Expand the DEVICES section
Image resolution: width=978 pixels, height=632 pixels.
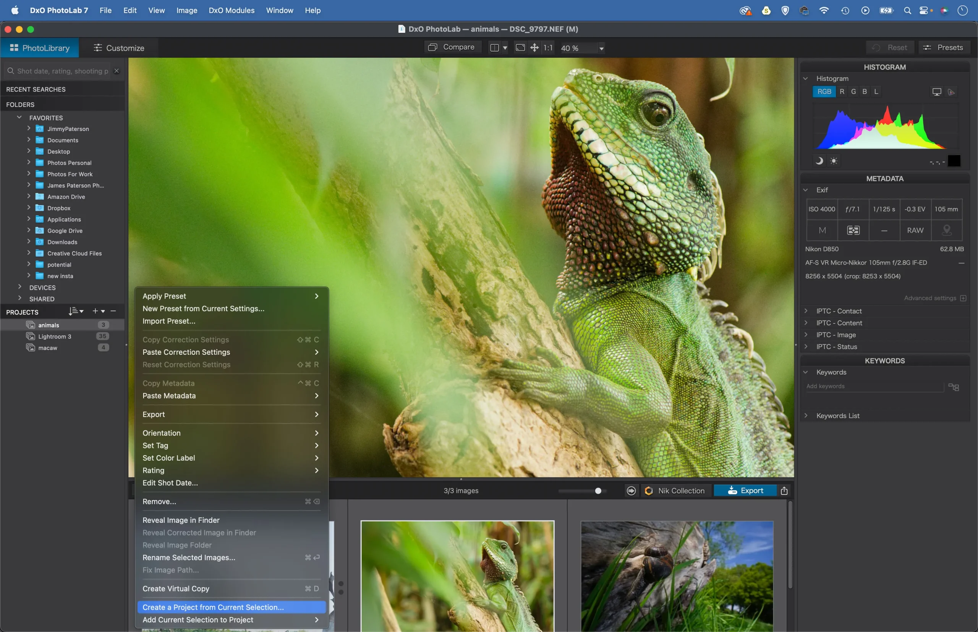[x=19, y=287]
